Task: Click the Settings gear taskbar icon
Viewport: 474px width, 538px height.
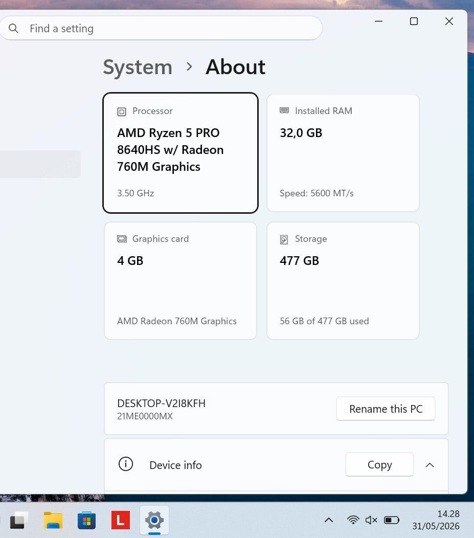Action: coord(154,520)
